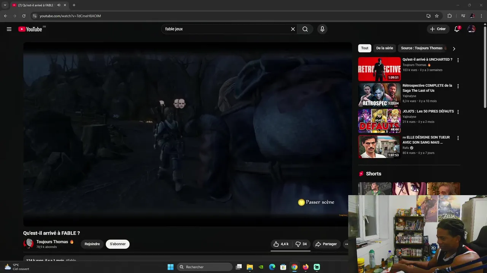Open the NVIDIA app in the taskbar
Image resolution: width=487 pixels, height=273 pixels.
click(x=261, y=267)
